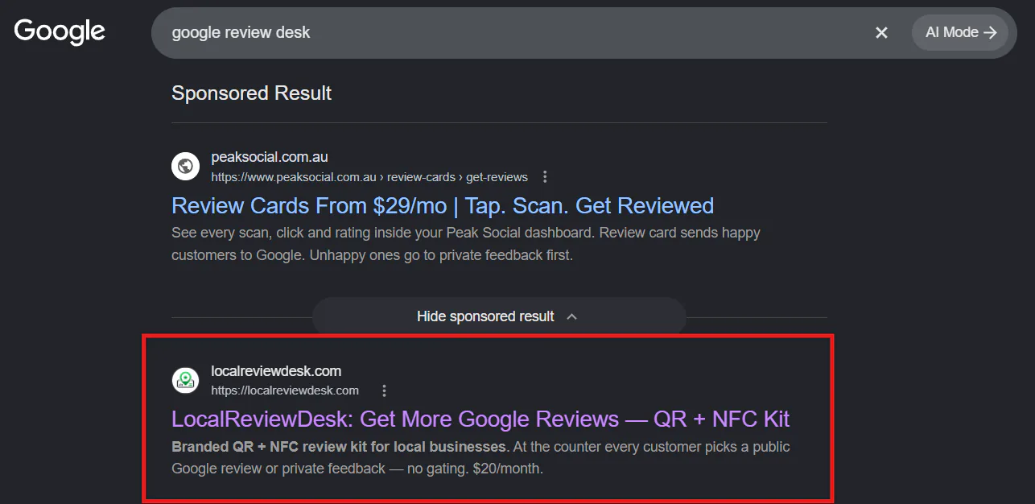Clear the search box with X icon

pos(881,32)
